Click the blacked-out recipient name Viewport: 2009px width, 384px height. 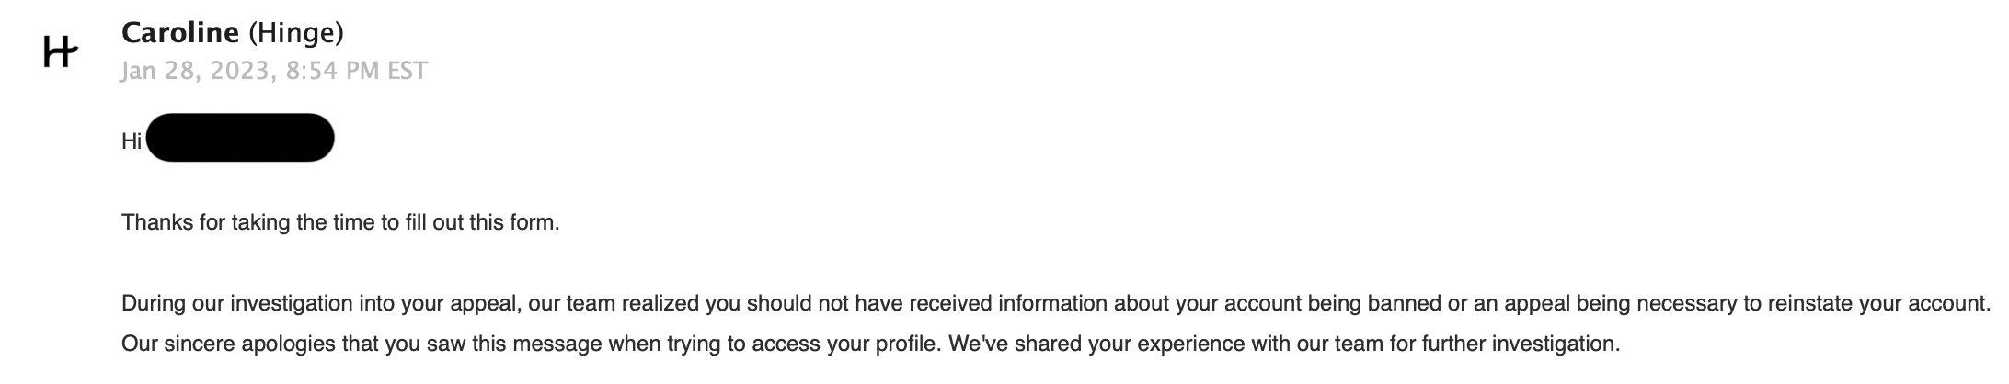239,139
